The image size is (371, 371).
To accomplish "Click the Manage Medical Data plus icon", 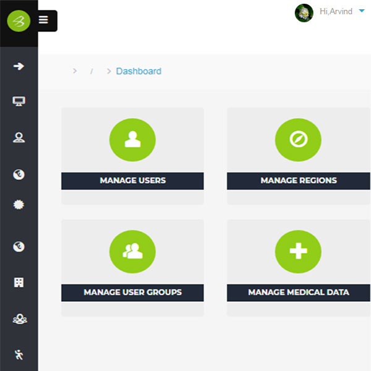I will (x=298, y=250).
